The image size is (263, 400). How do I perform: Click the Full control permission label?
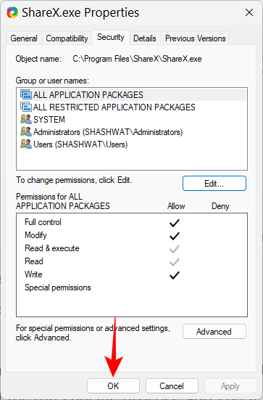tap(43, 222)
